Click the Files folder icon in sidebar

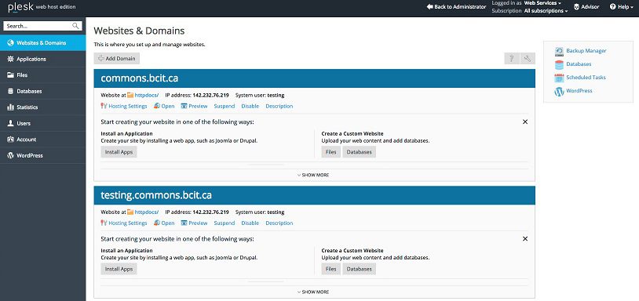pyautogui.click(x=10, y=74)
